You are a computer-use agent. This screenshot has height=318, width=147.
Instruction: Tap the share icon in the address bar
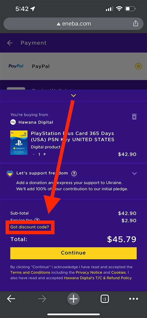[x=136, y=24]
